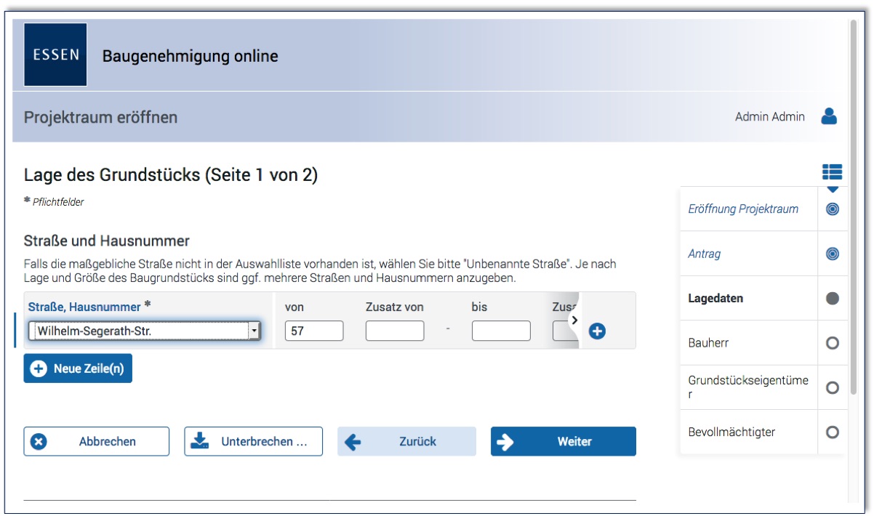874x516 pixels.
Task: Click the Eröffnung Projektraum completed-step icon
Action: click(x=833, y=209)
